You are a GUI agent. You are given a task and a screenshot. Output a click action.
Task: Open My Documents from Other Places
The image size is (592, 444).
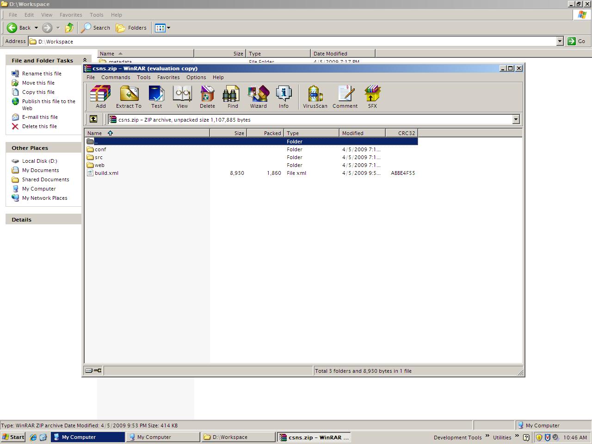point(40,170)
